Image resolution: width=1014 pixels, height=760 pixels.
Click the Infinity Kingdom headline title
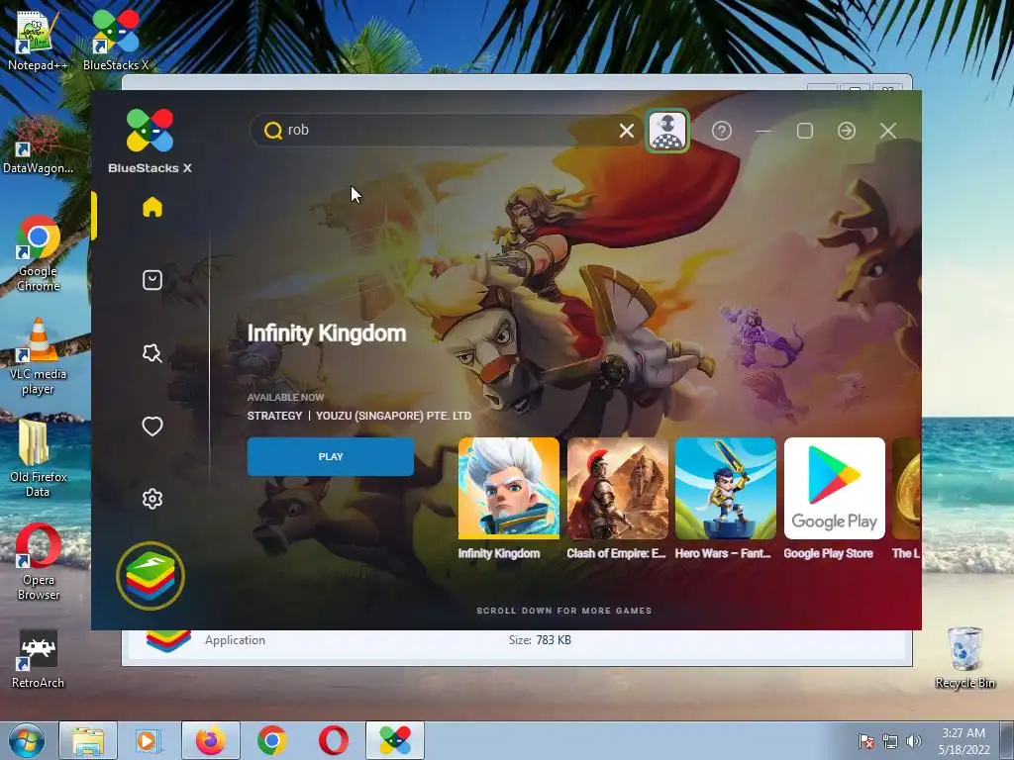(x=327, y=333)
